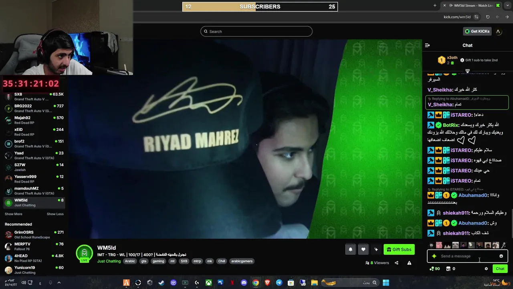The image size is (513, 289).
Task: Open chat settings with the gear icon
Action: pos(486,269)
